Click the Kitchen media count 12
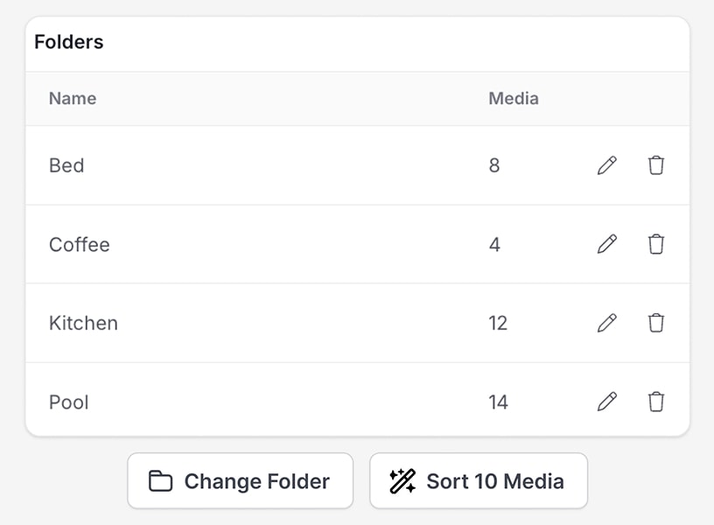 [x=498, y=323]
